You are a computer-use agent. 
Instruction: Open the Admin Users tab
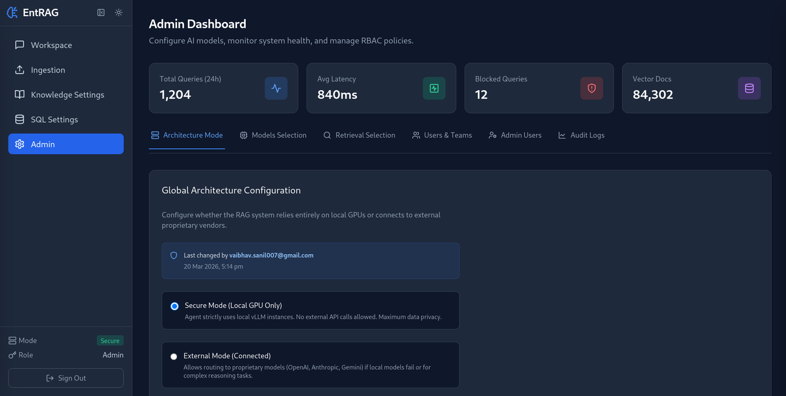[x=515, y=135]
